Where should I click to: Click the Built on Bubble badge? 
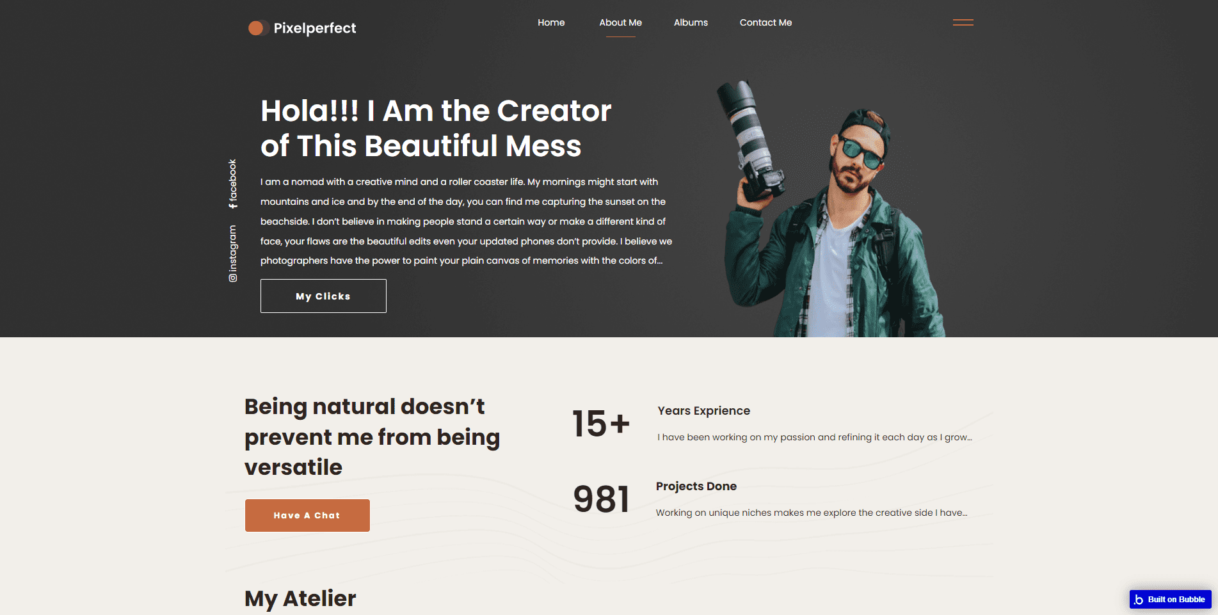(1170, 599)
